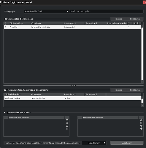
Task: Click Insérer in the Opérations de transformation section
Action: (x=119, y=90)
